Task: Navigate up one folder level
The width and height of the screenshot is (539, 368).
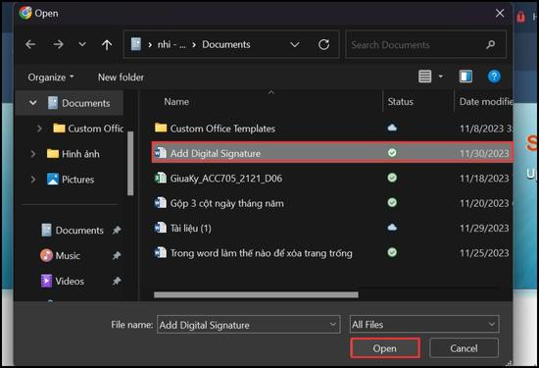Action: [x=107, y=44]
